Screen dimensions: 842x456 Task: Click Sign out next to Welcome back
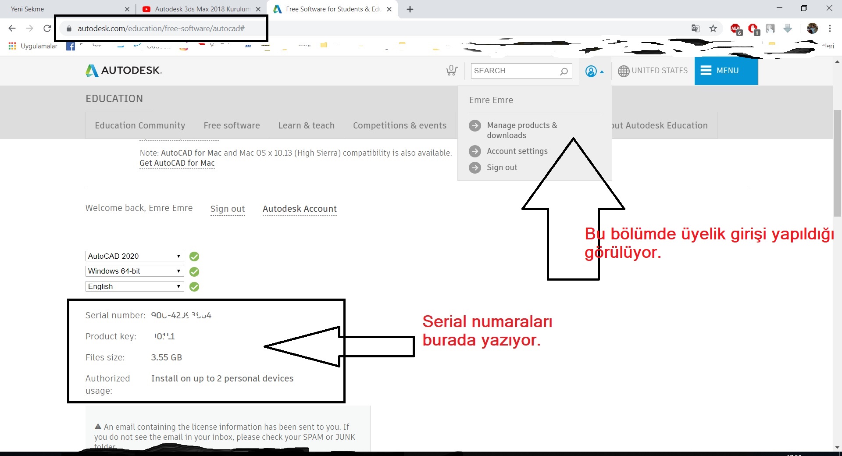(x=228, y=209)
